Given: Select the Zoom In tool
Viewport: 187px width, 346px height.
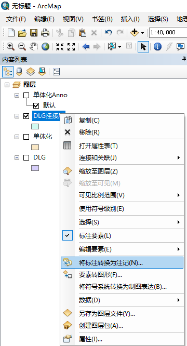Looking at the screenshot, I should [10, 47].
